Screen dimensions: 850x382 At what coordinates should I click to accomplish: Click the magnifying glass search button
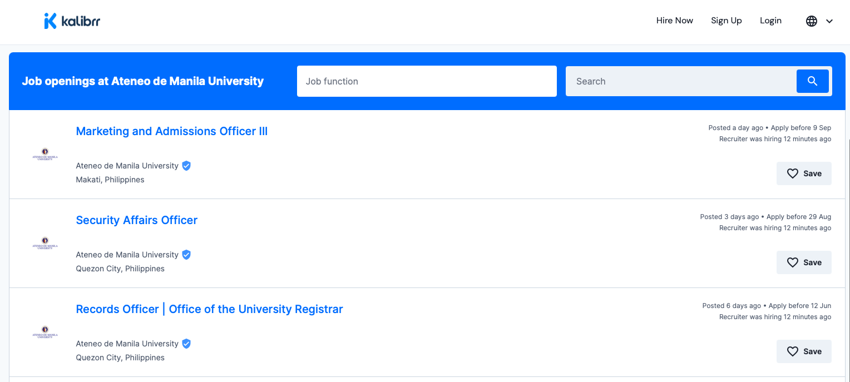(812, 81)
